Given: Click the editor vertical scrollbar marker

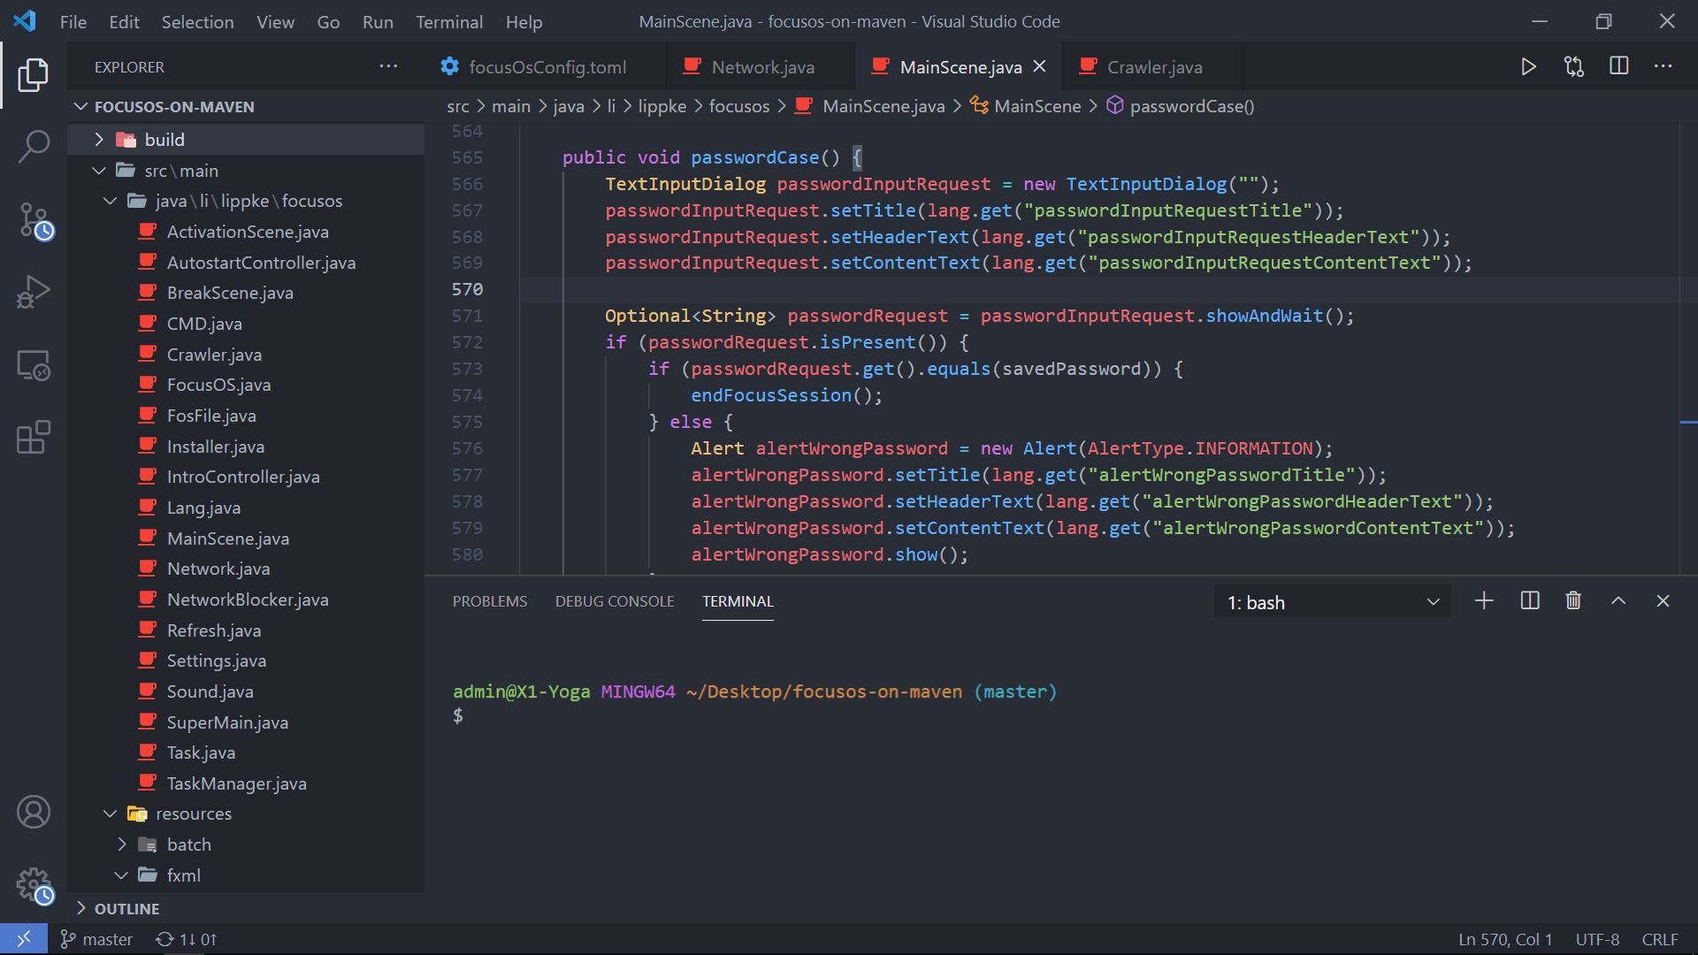Looking at the screenshot, I should click(1688, 423).
